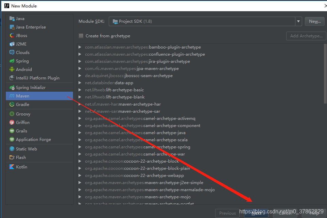Click the Help button

coord(314,213)
